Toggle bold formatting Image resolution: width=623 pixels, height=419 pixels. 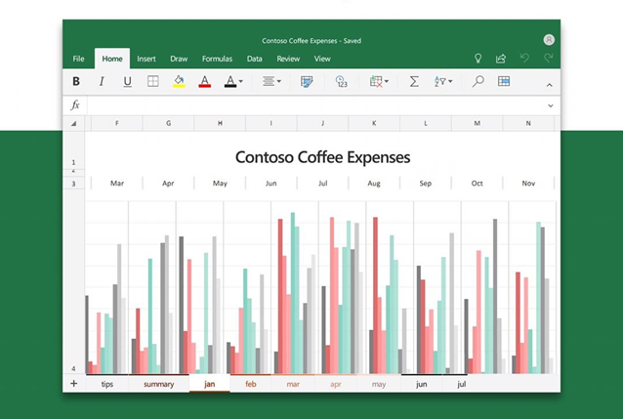[77, 82]
